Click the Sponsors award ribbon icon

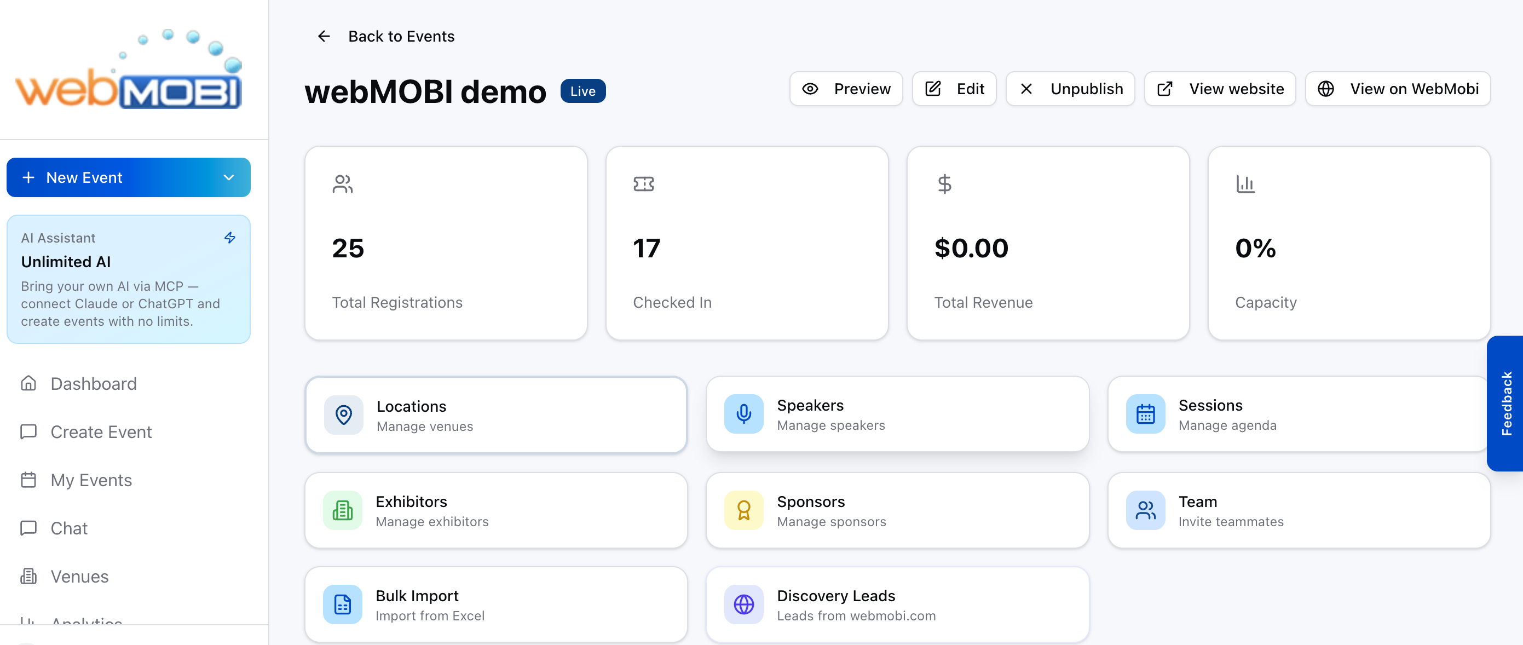coord(744,510)
